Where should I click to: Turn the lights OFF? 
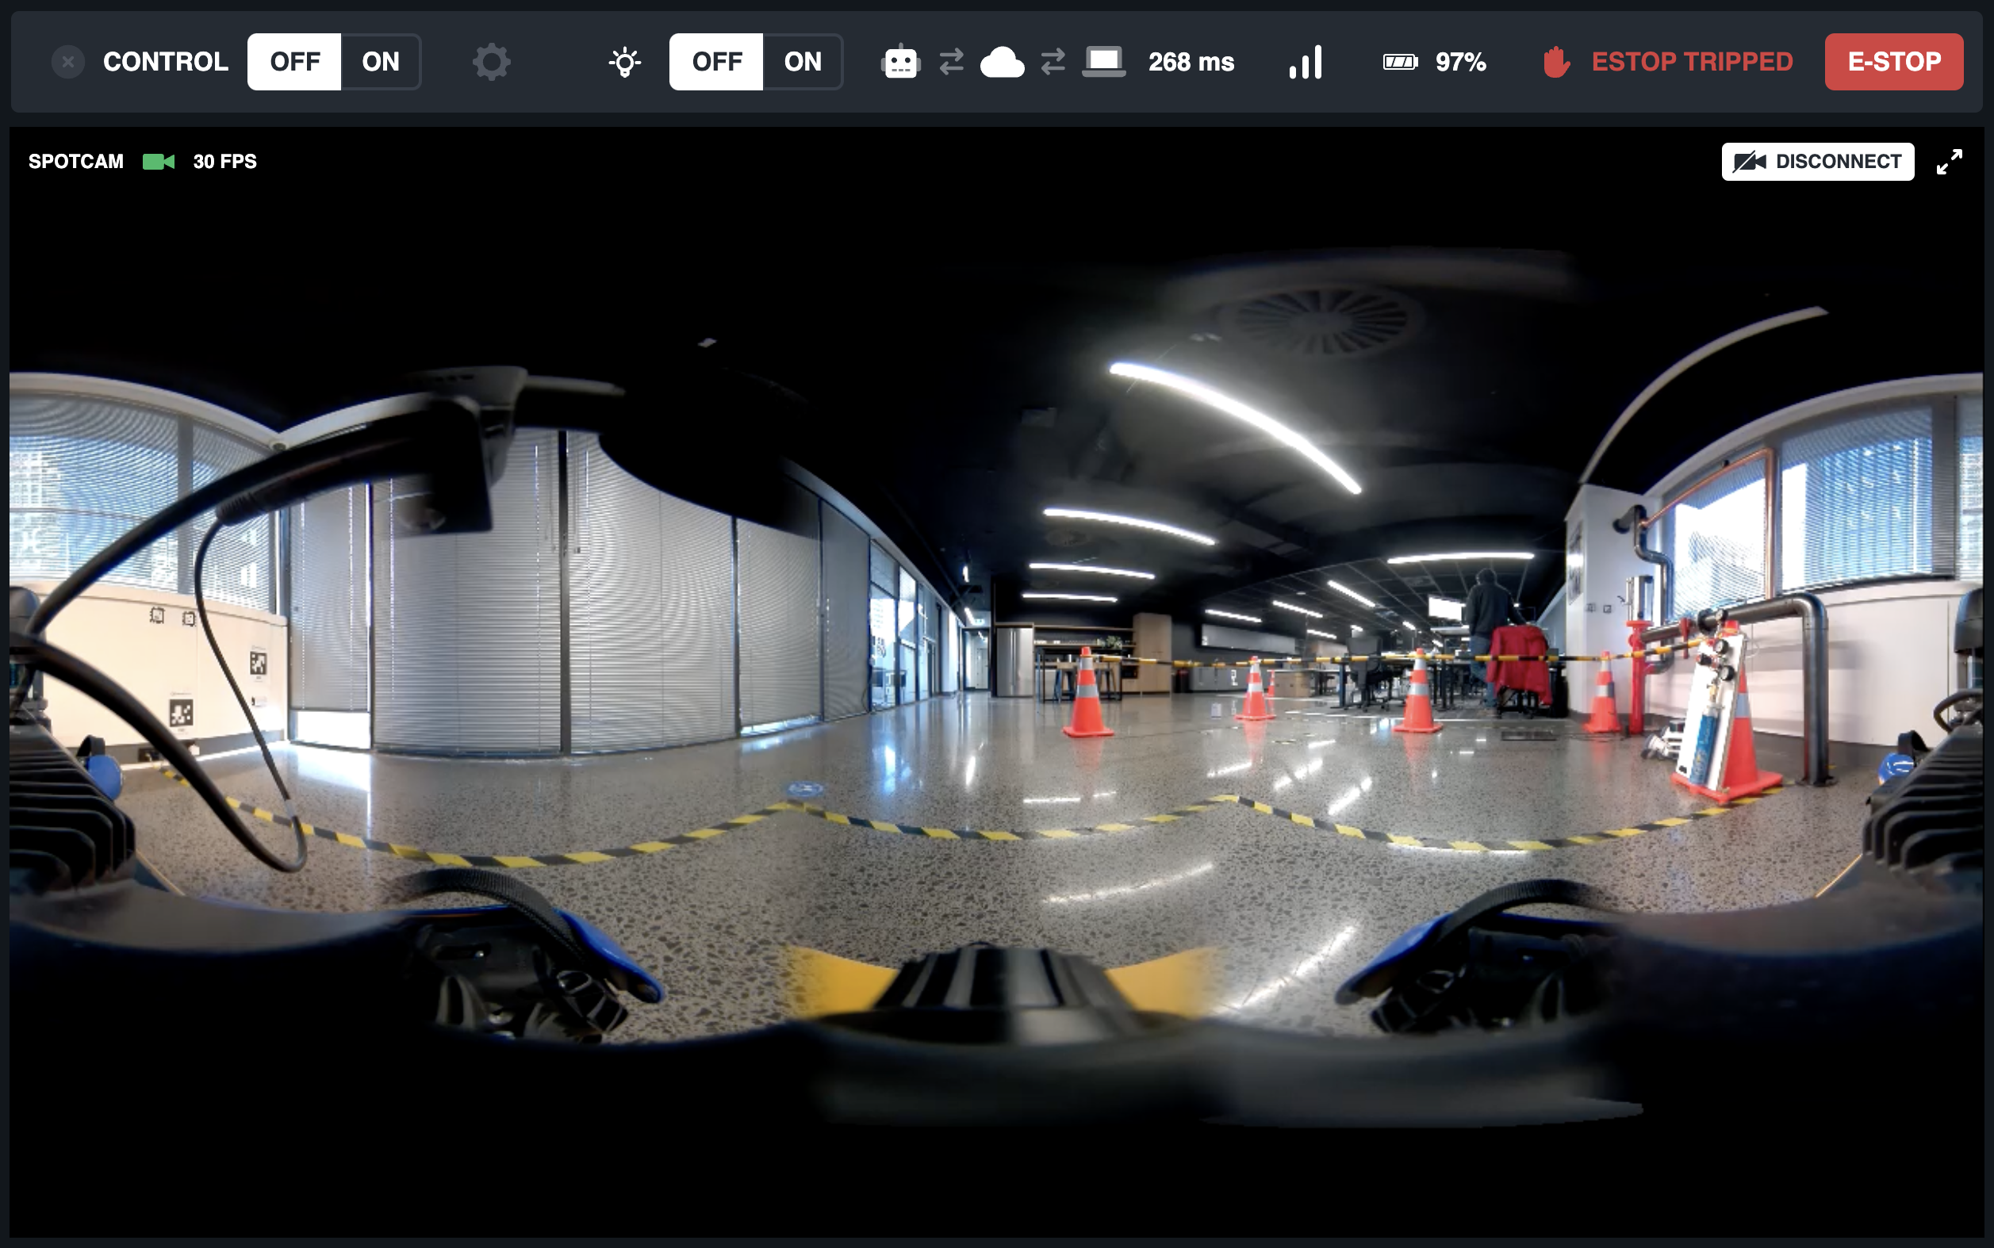(716, 62)
